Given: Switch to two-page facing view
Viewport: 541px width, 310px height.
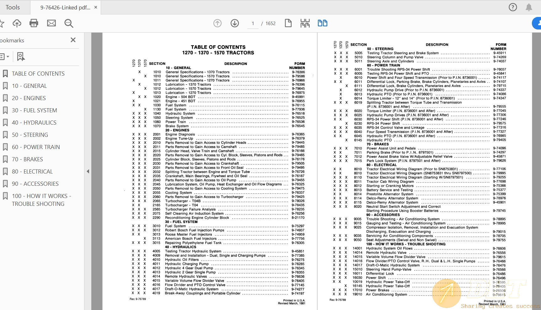Looking at the screenshot, I should [322, 23].
